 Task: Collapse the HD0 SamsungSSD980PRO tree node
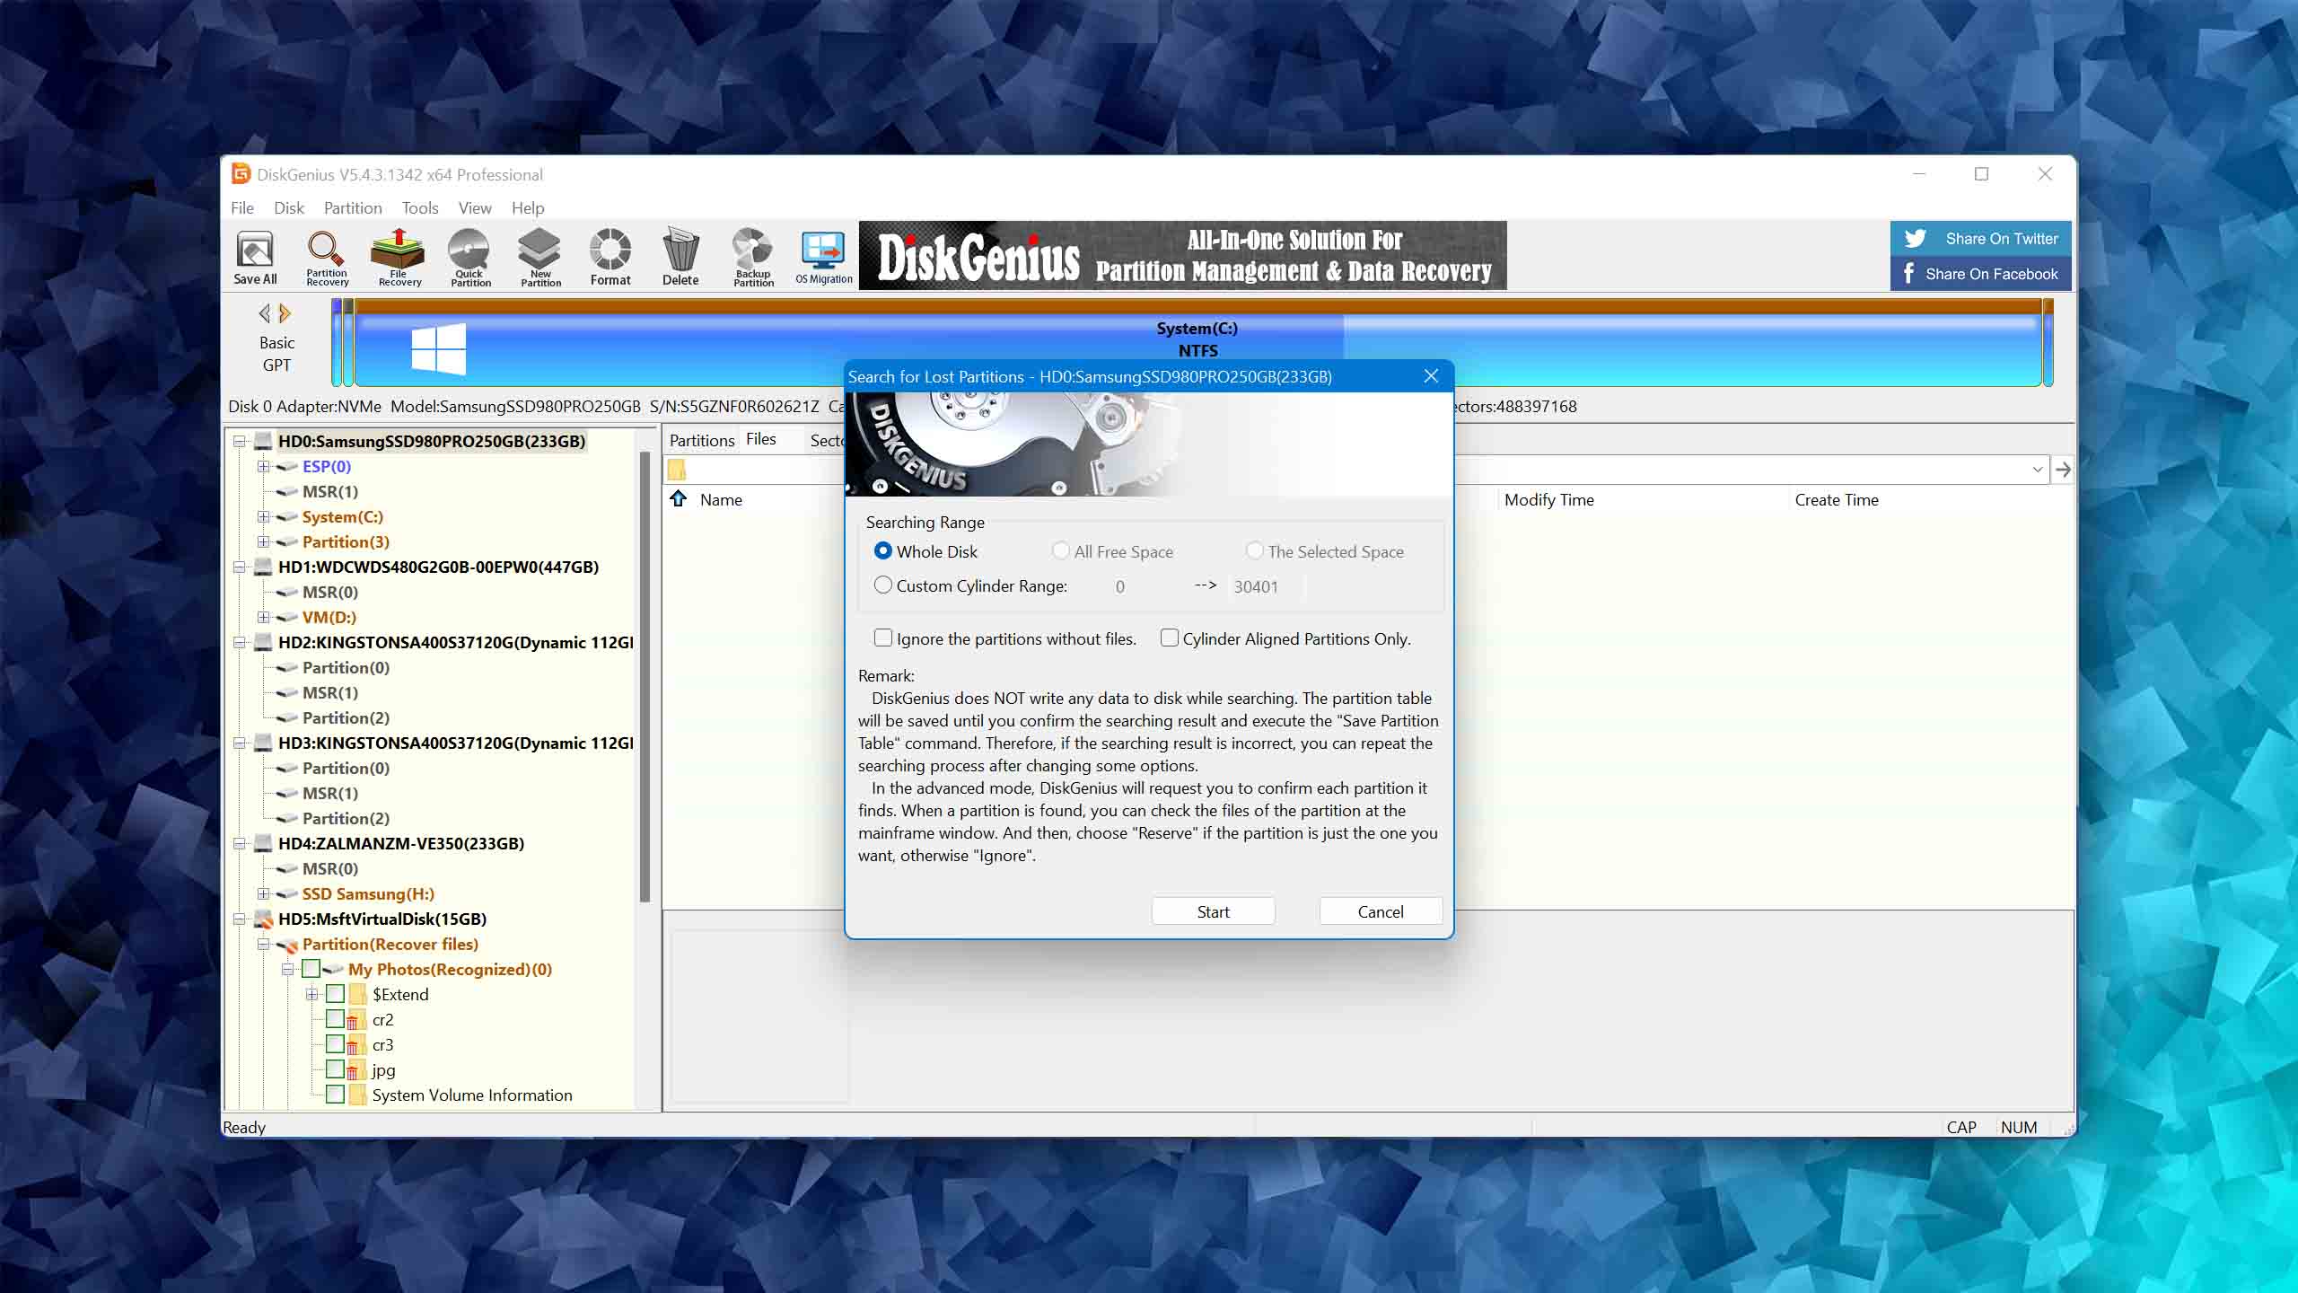240,441
